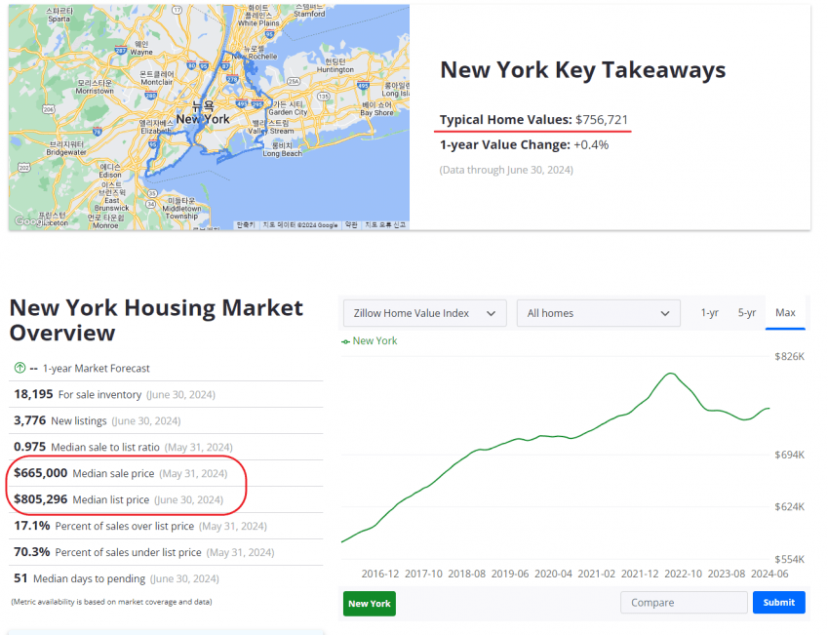This screenshot has width=828, height=635.
Task: Select the Max time range tab
Action: click(x=785, y=313)
